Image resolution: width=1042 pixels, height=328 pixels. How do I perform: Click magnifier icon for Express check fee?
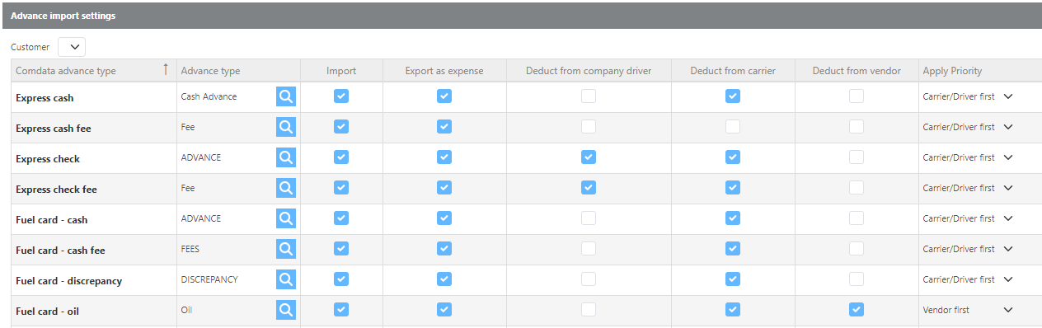pos(286,188)
